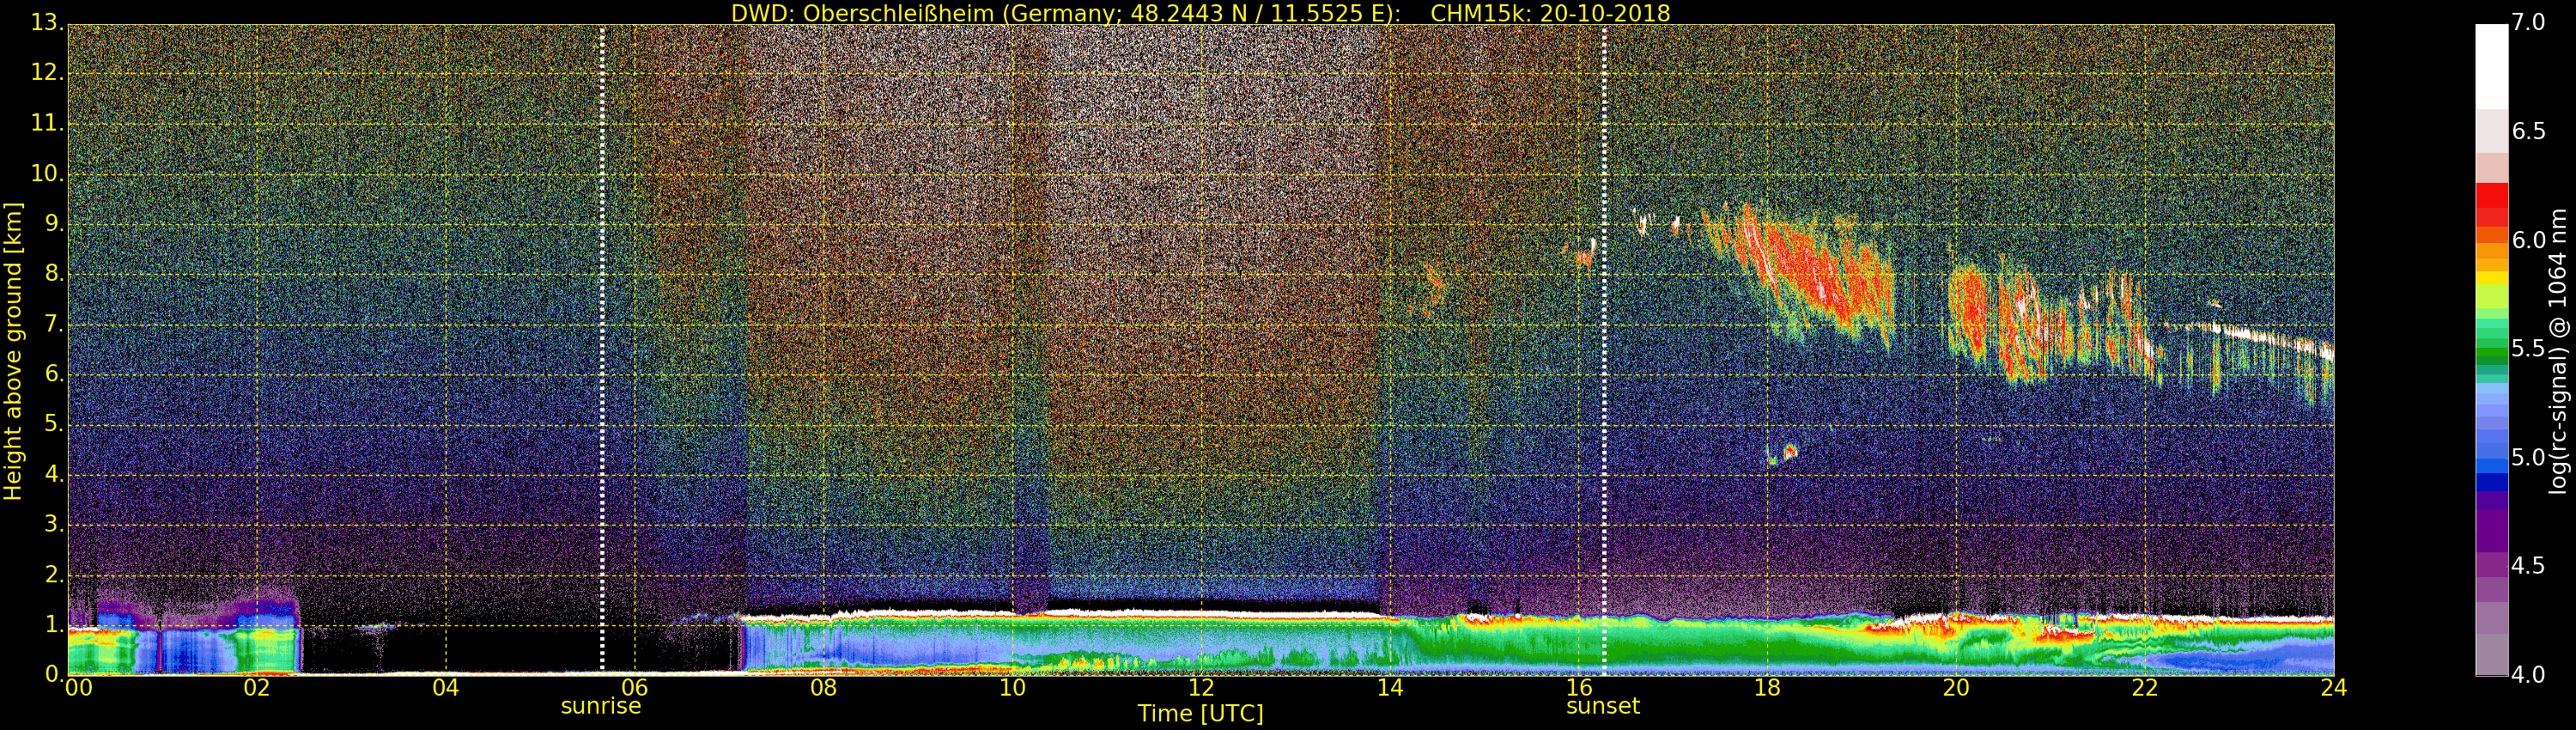Click the '5.5' colorbar value

(2528, 349)
